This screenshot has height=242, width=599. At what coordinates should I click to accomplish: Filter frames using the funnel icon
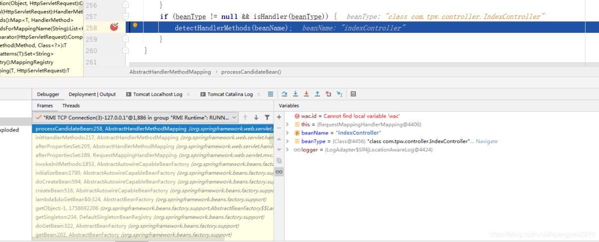coord(267,118)
